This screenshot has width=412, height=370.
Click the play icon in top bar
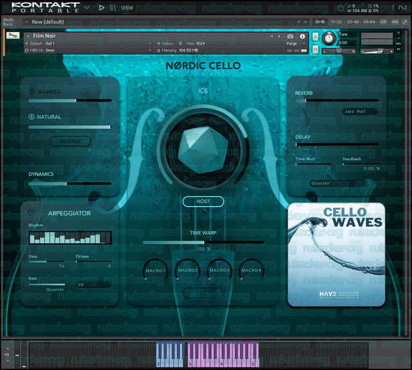click(102, 8)
